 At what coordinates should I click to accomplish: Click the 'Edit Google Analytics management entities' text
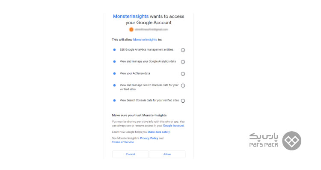146,49
